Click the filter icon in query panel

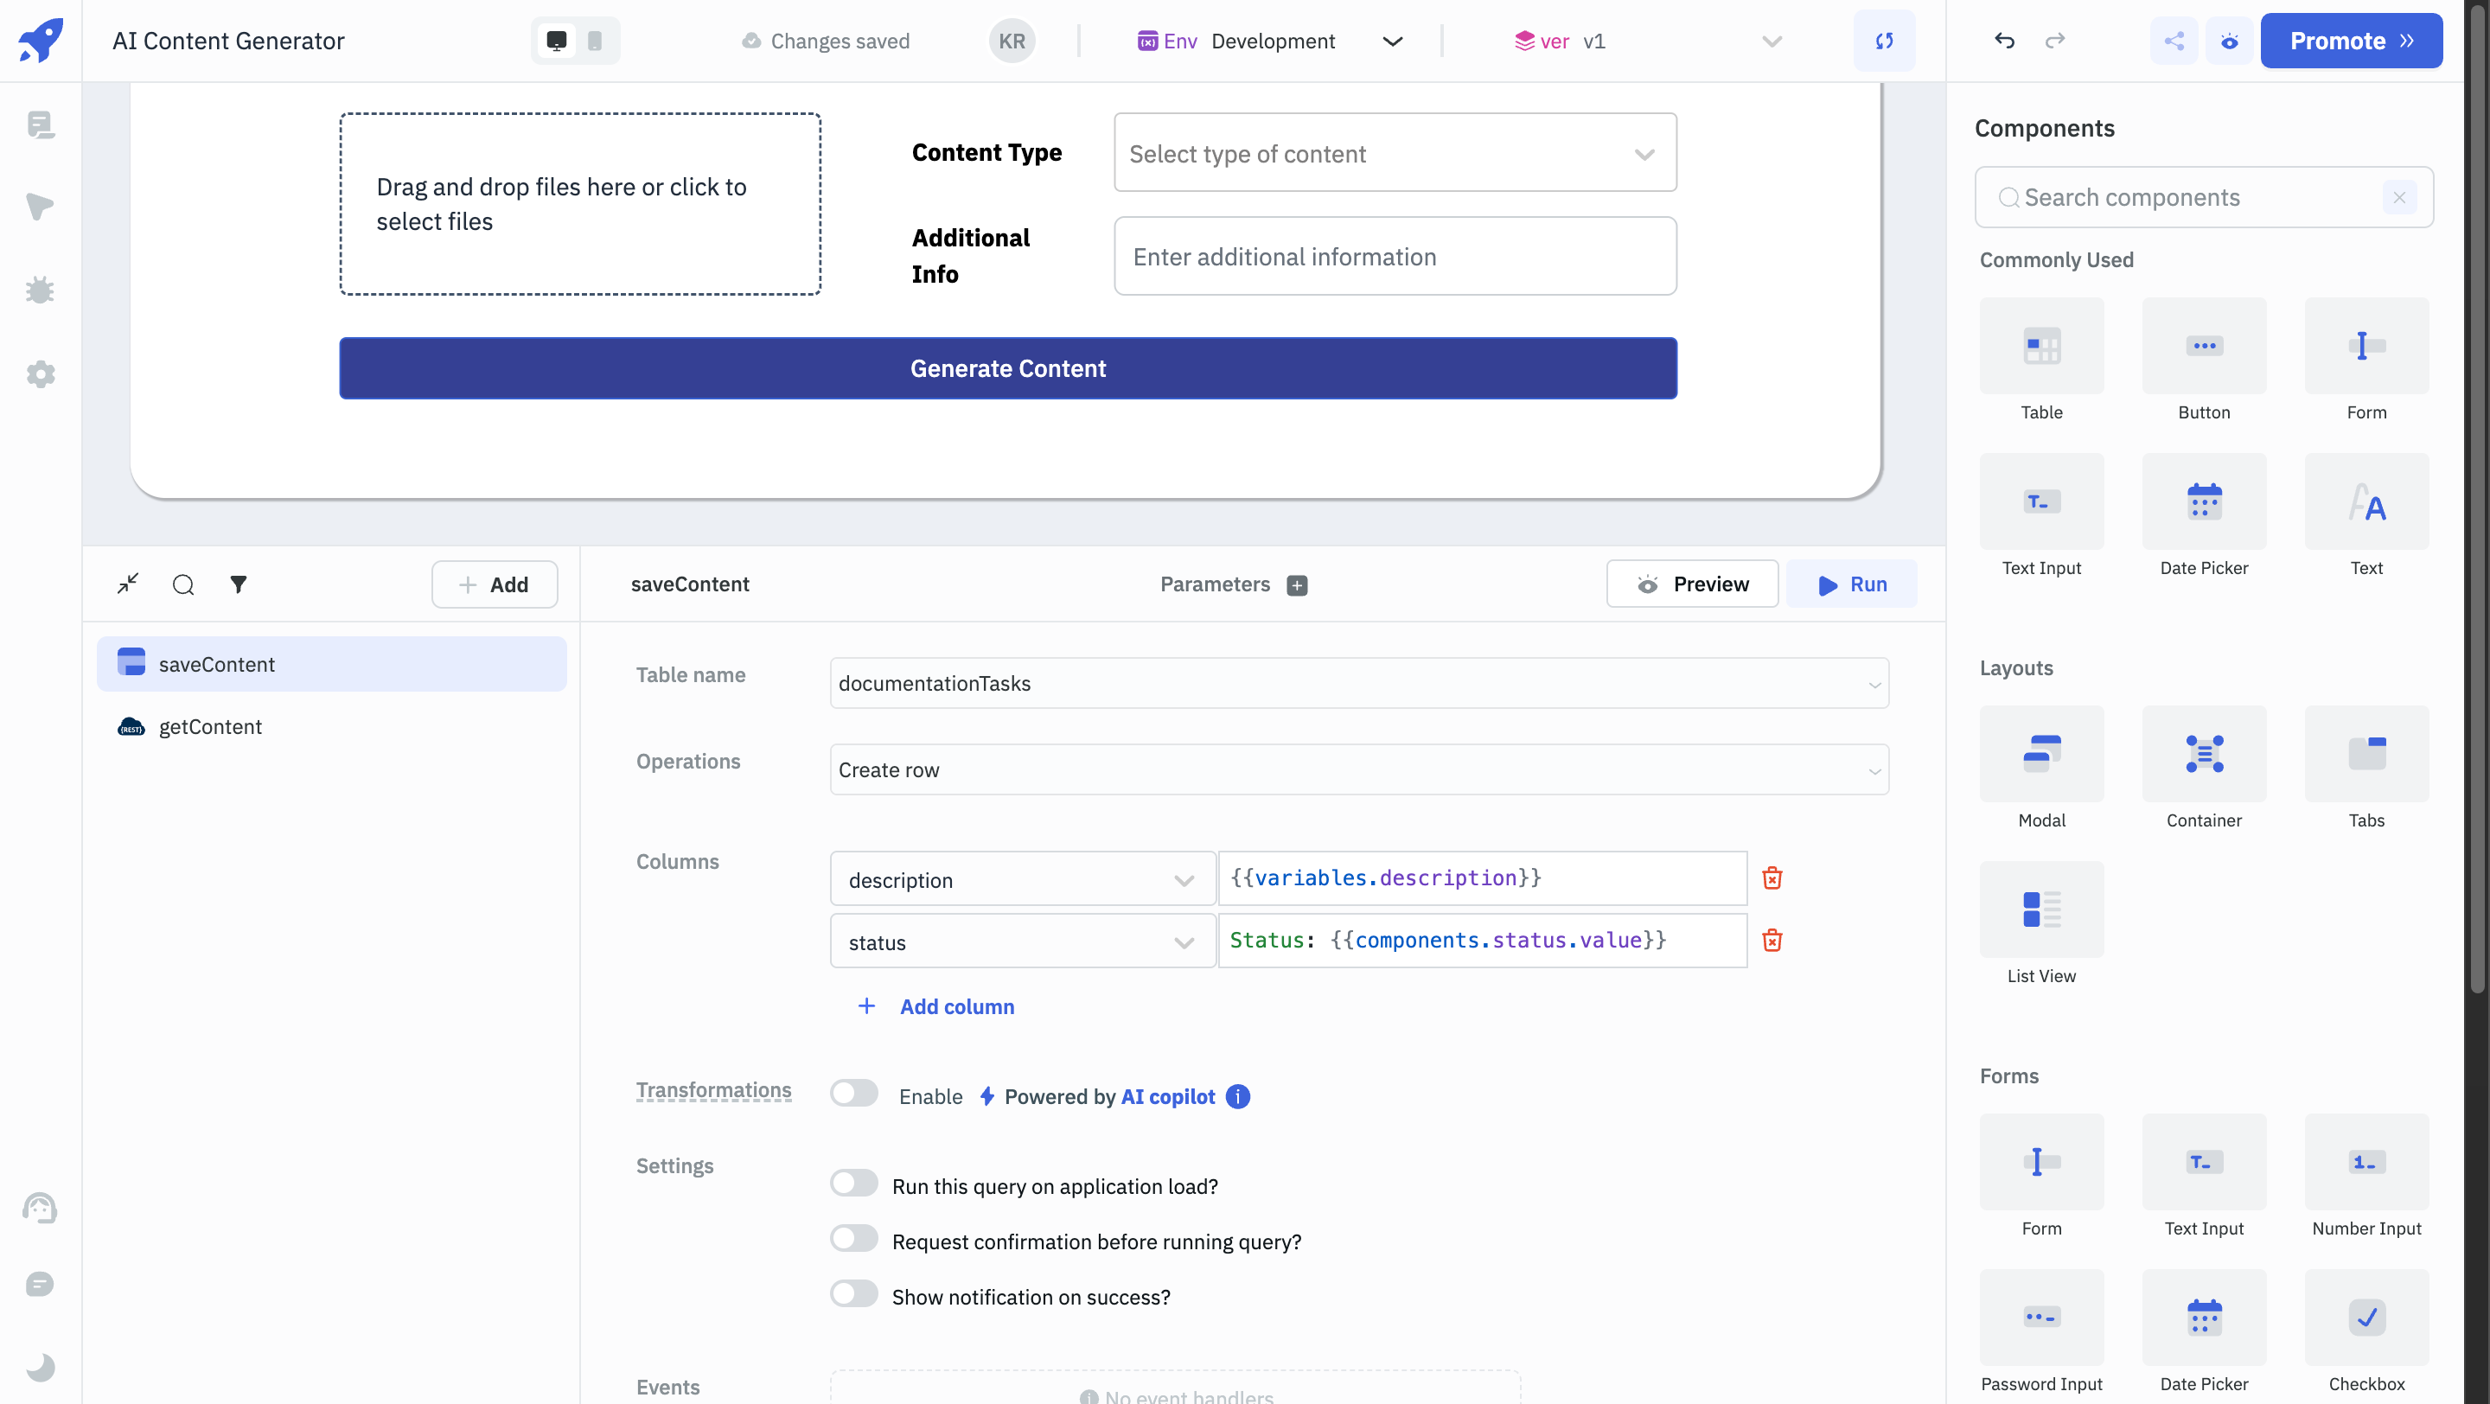click(x=238, y=584)
